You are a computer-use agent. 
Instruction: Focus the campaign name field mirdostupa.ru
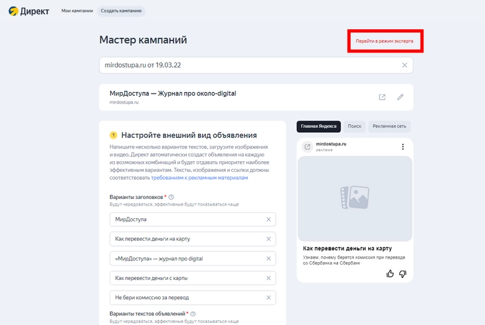(256, 65)
